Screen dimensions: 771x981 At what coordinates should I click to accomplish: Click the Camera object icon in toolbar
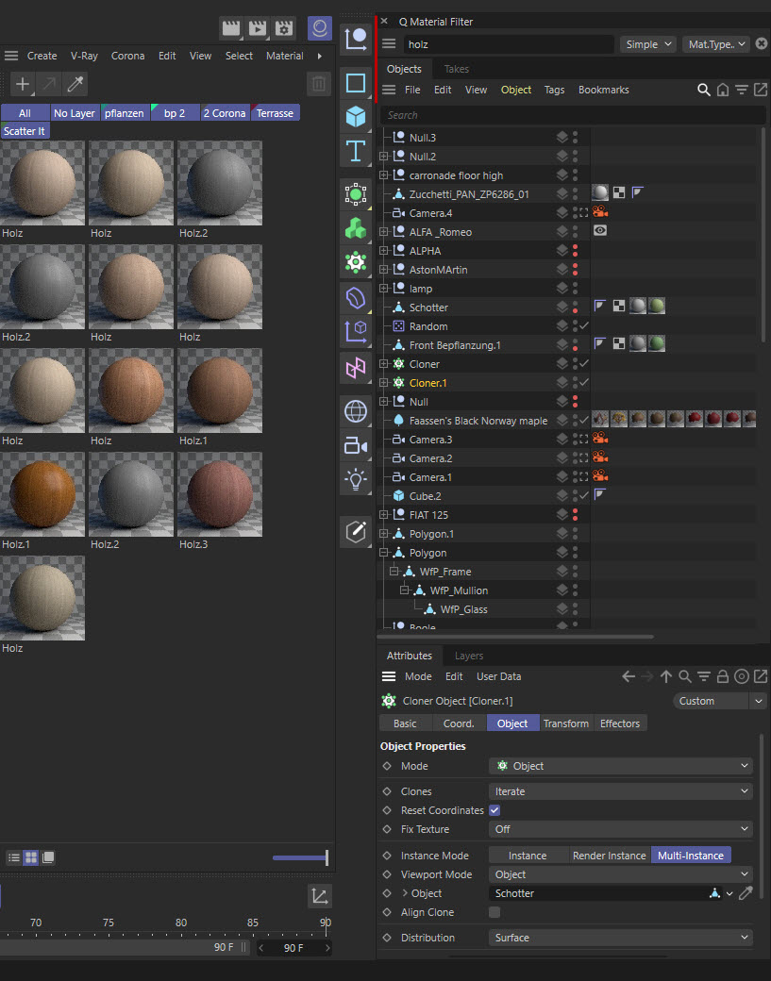click(356, 445)
